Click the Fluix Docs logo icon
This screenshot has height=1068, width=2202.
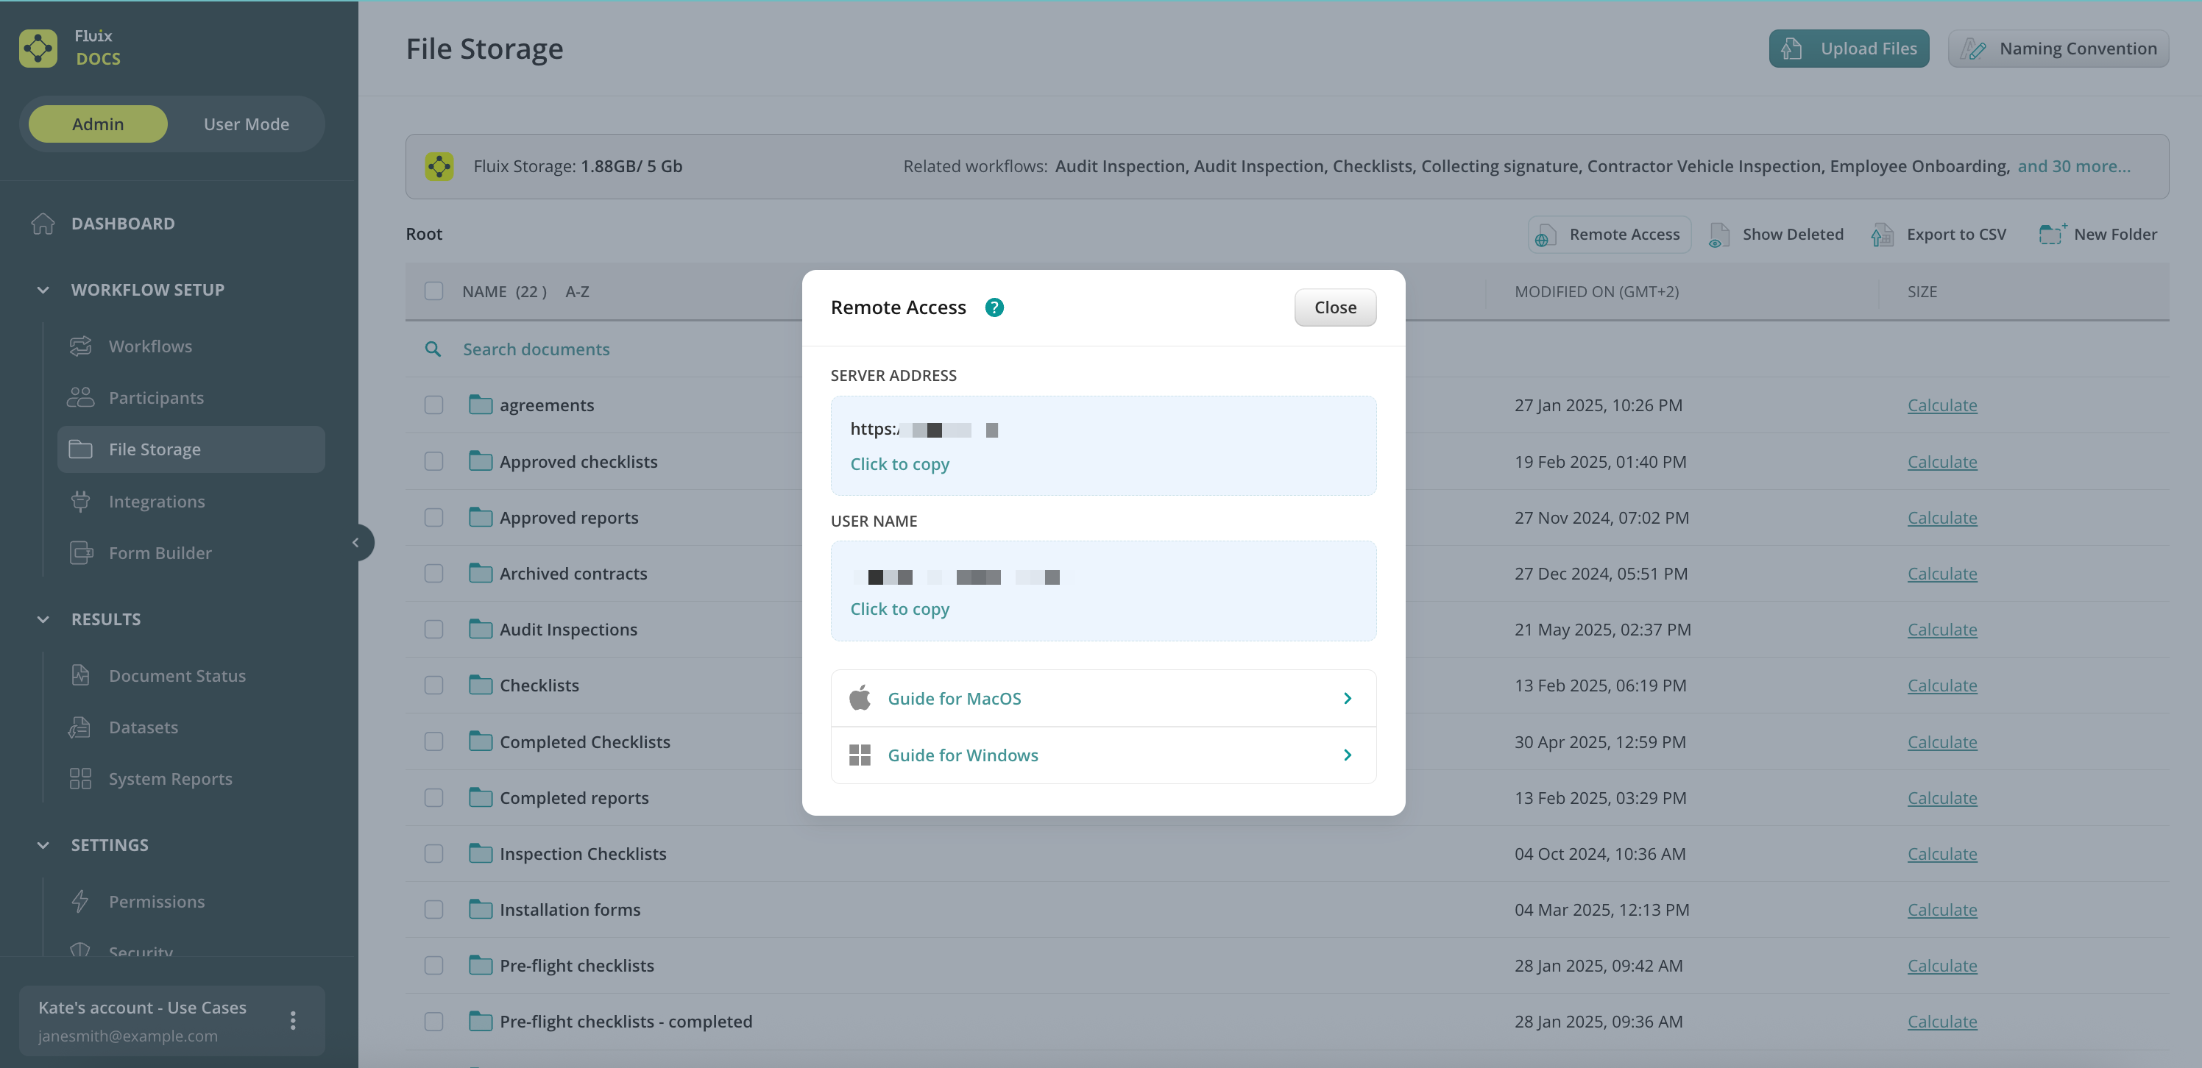38,48
